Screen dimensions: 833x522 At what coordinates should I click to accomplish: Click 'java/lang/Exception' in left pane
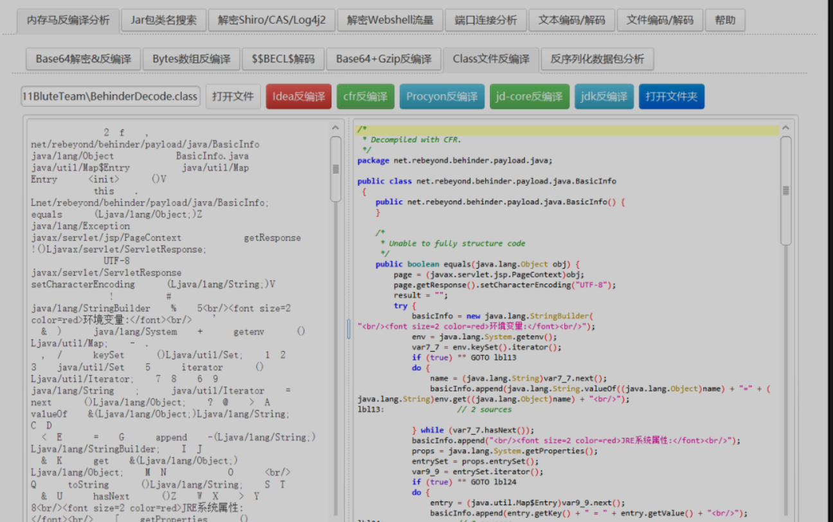80,226
